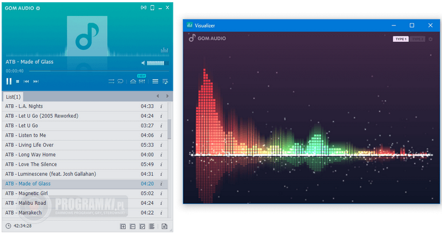Seek within the track progress bar

pyautogui.click(x=99, y=71)
